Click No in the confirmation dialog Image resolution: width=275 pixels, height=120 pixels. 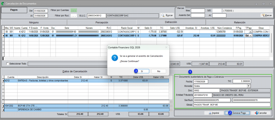(158, 71)
